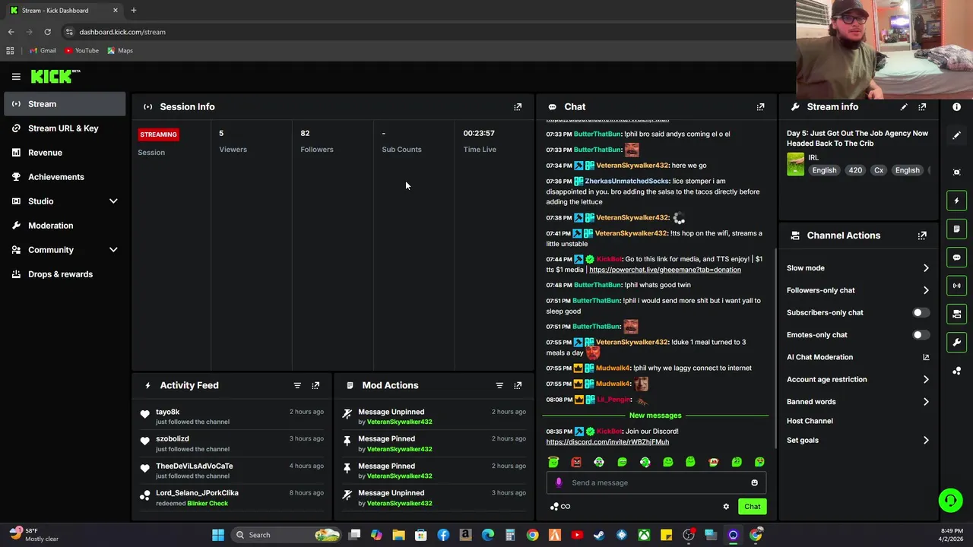973x547 pixels.
Task: Expand the Community sidebar section
Action: click(65, 250)
